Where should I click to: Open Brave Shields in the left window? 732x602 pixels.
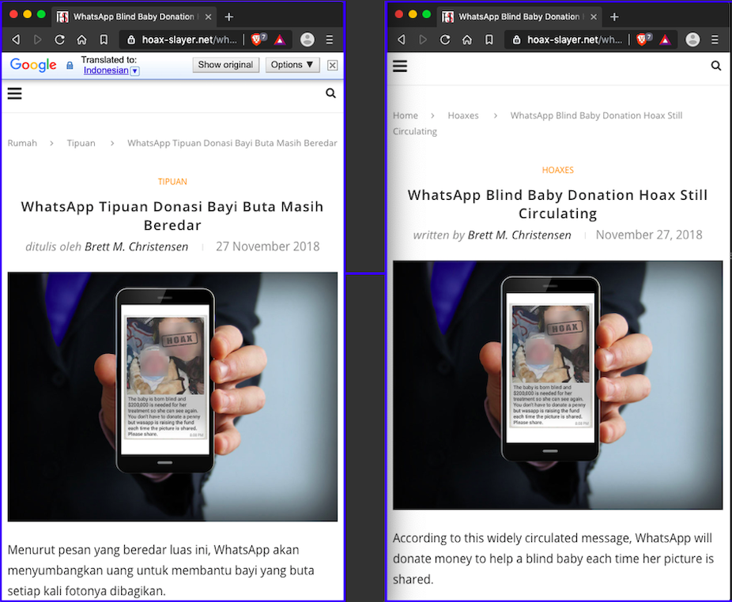point(258,40)
